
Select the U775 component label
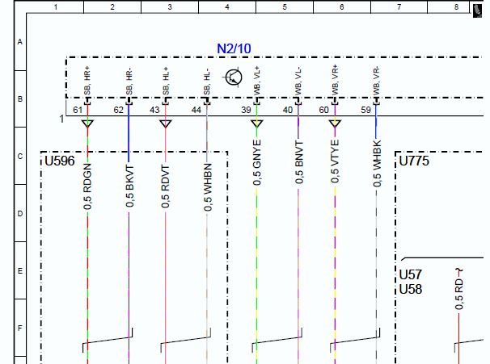click(414, 161)
